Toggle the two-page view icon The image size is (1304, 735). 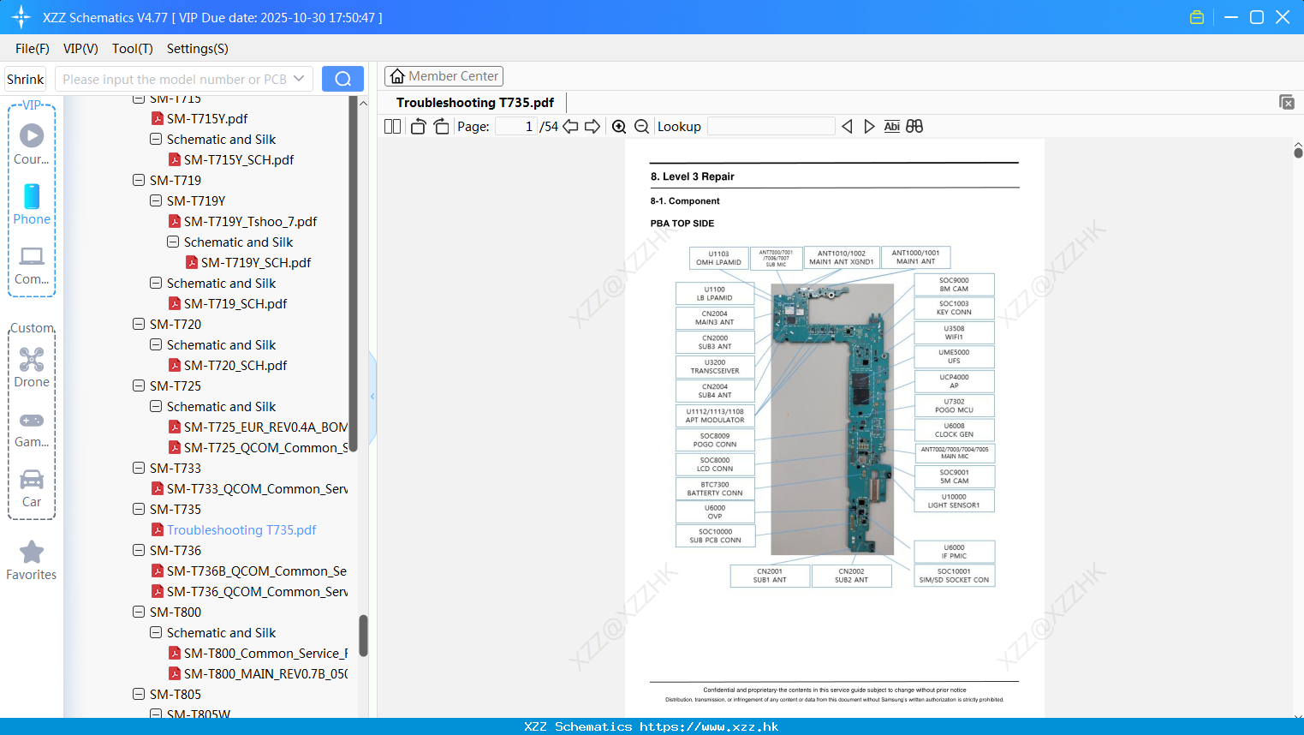(x=392, y=126)
